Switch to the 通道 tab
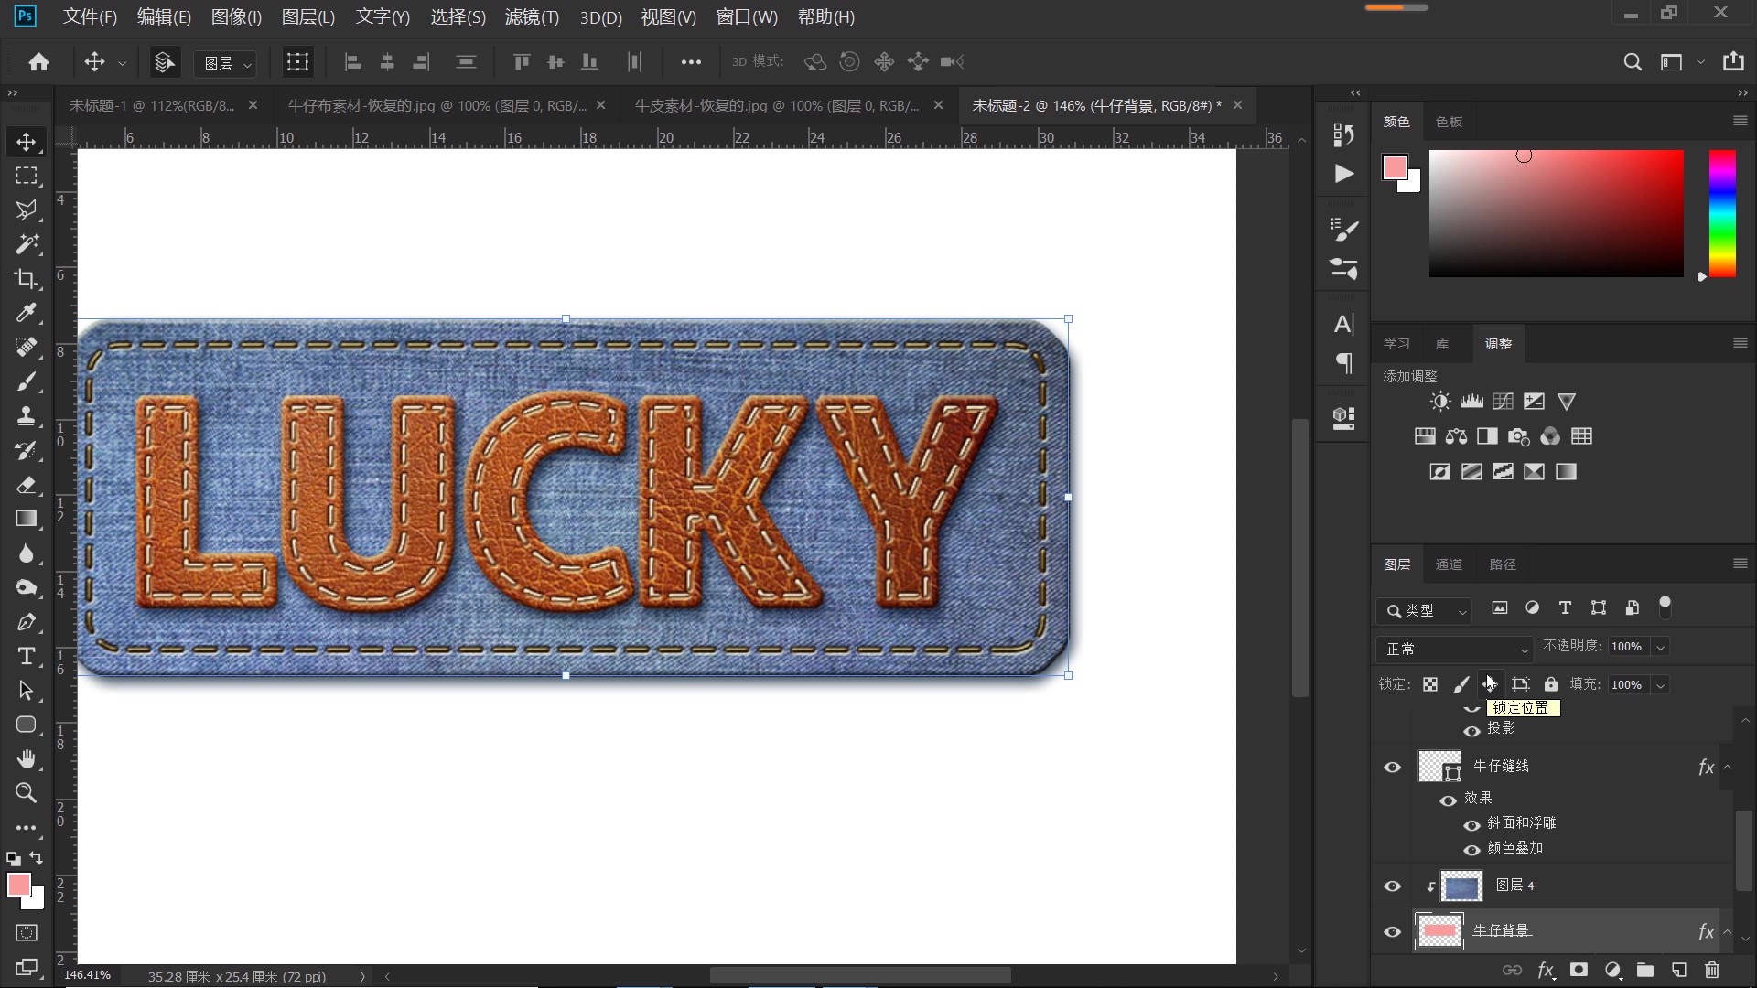The height and width of the screenshot is (988, 1757). coord(1449,564)
